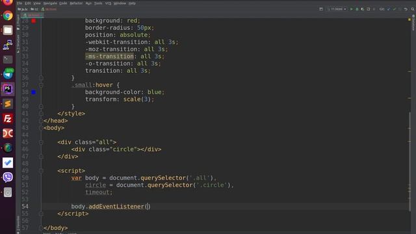Collapse the style tag fold at line 41
Screen dimensions: 416x234
[41, 114]
